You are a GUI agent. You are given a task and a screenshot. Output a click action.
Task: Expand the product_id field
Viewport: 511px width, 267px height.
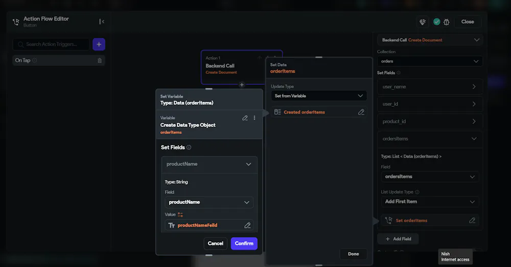430,121
